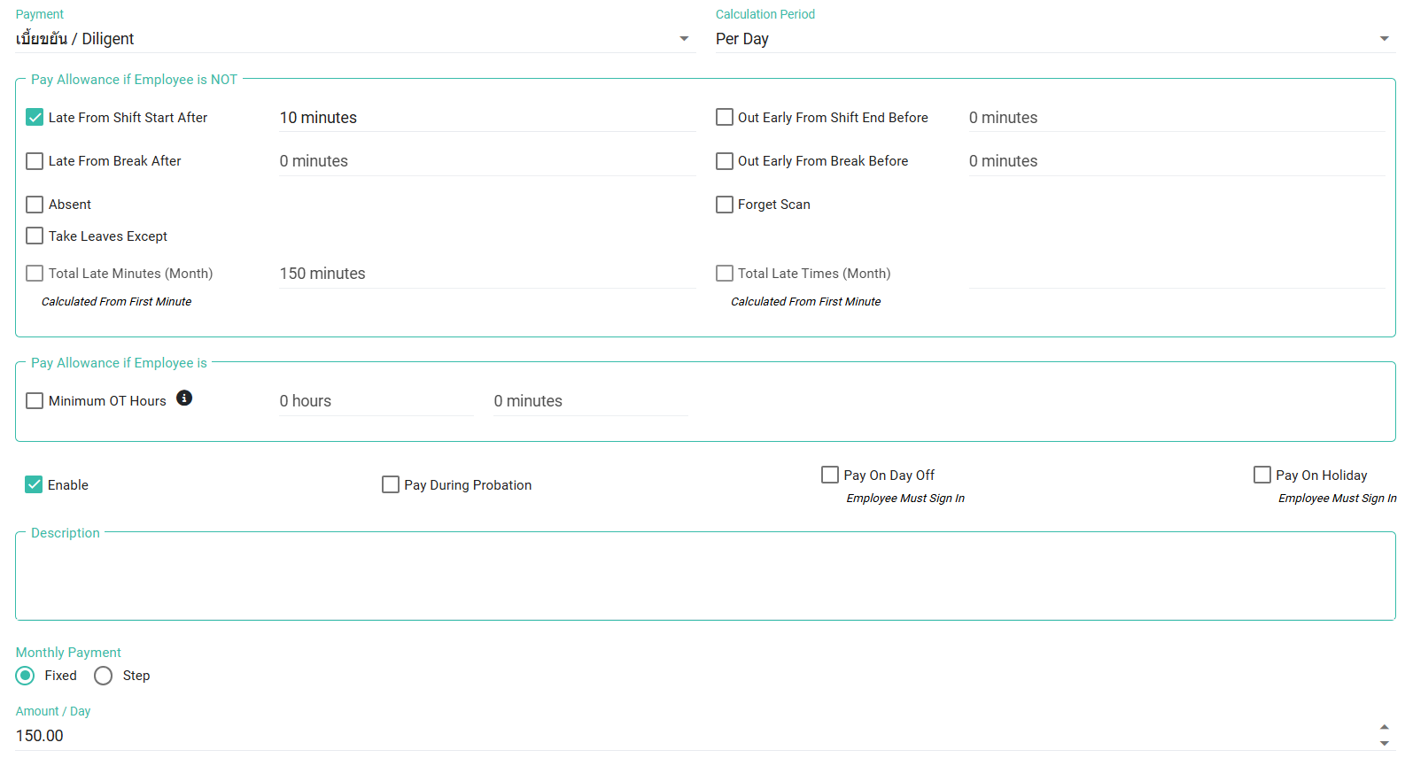This screenshot has width=1405, height=758.
Task: Click the Monthly Payment label
Action: tap(68, 653)
